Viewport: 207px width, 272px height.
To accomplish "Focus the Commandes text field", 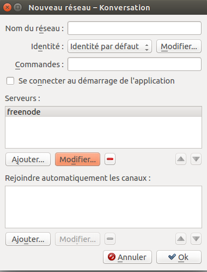I will [135, 64].
